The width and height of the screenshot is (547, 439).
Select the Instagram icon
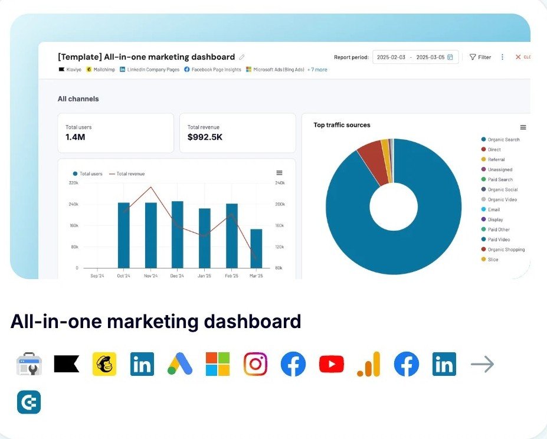tap(256, 364)
